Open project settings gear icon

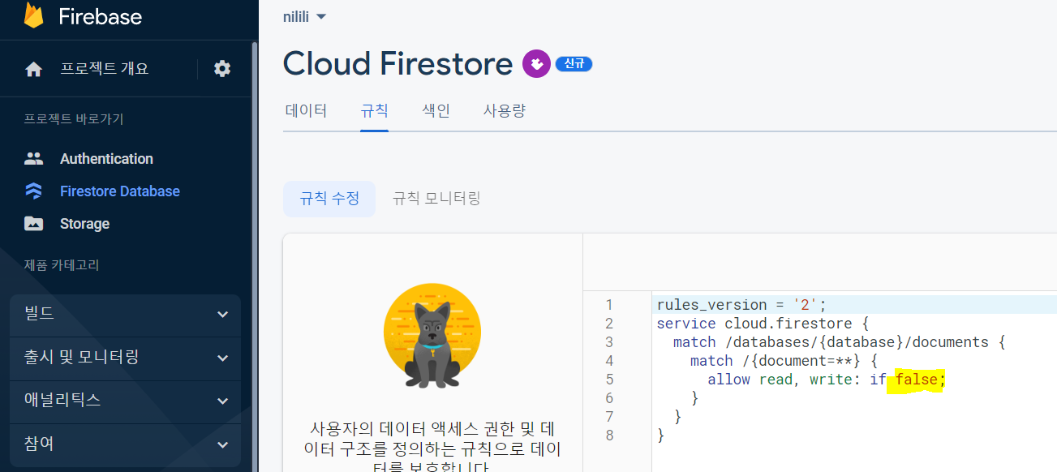coord(222,69)
